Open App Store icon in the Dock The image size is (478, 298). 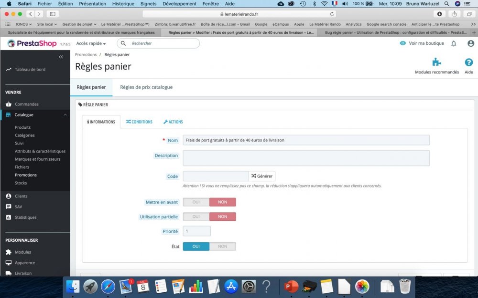[231, 287]
